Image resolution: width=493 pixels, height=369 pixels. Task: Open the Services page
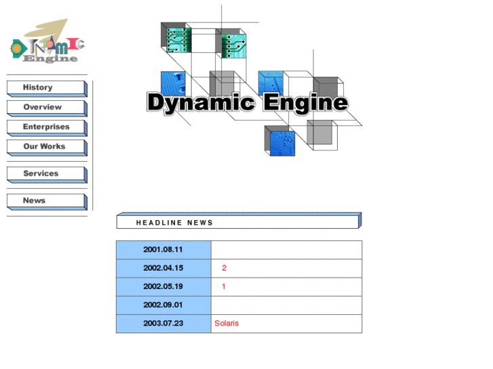coord(47,175)
